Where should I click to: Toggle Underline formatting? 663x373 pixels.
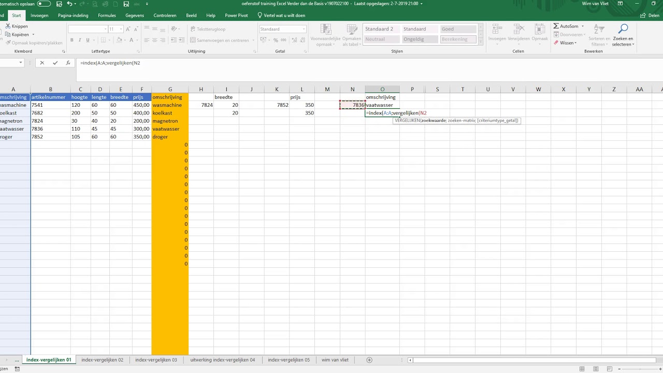(x=88, y=40)
